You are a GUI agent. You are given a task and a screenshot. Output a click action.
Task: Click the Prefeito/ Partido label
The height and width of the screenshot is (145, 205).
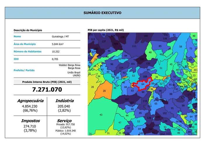(x=24, y=70)
